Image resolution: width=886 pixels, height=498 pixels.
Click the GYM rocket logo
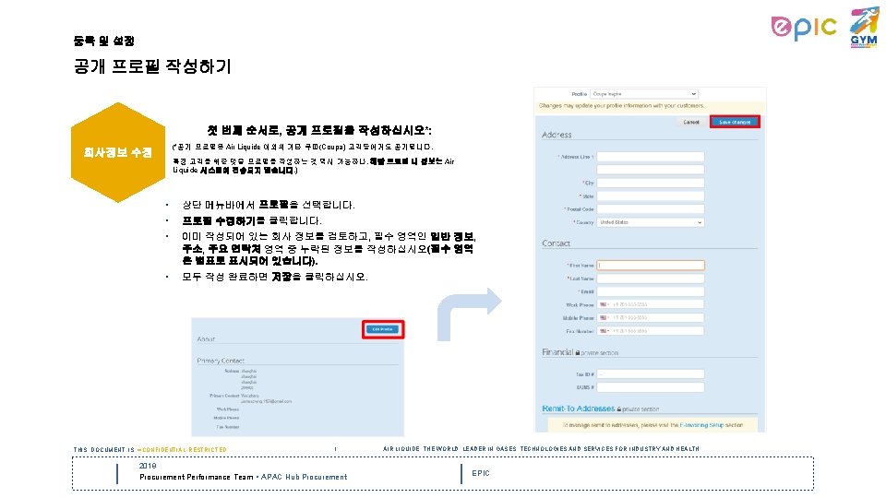point(864,27)
